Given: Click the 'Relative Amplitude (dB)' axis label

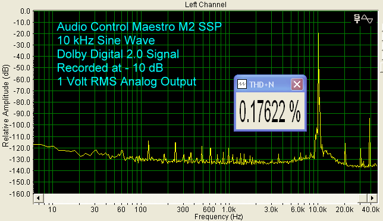Looking at the screenshot, I should click(x=5, y=105).
